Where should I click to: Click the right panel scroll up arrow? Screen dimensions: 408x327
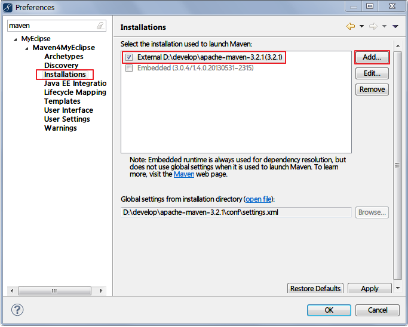398,46
